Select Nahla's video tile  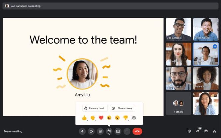[x=206, y=78]
